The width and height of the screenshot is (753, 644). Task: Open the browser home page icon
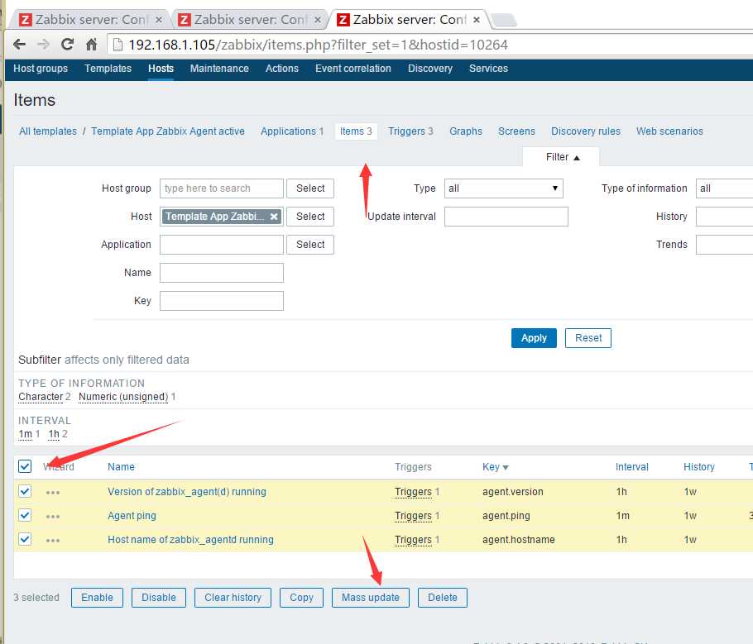tap(91, 45)
